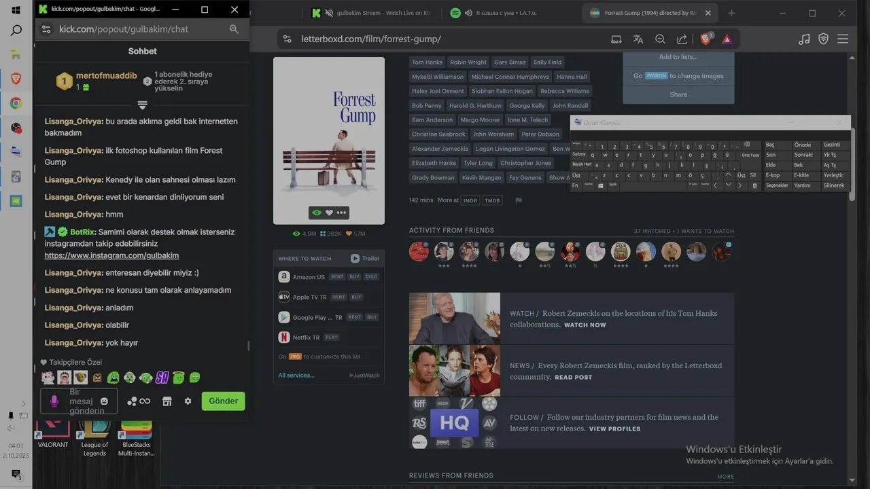
Task: Open Windows notification center icon
Action: point(16,475)
